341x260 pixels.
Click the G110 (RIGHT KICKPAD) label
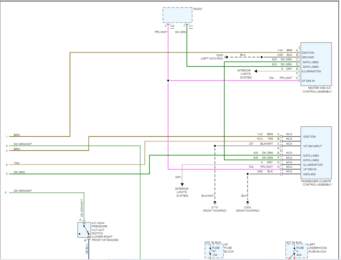(215, 209)
